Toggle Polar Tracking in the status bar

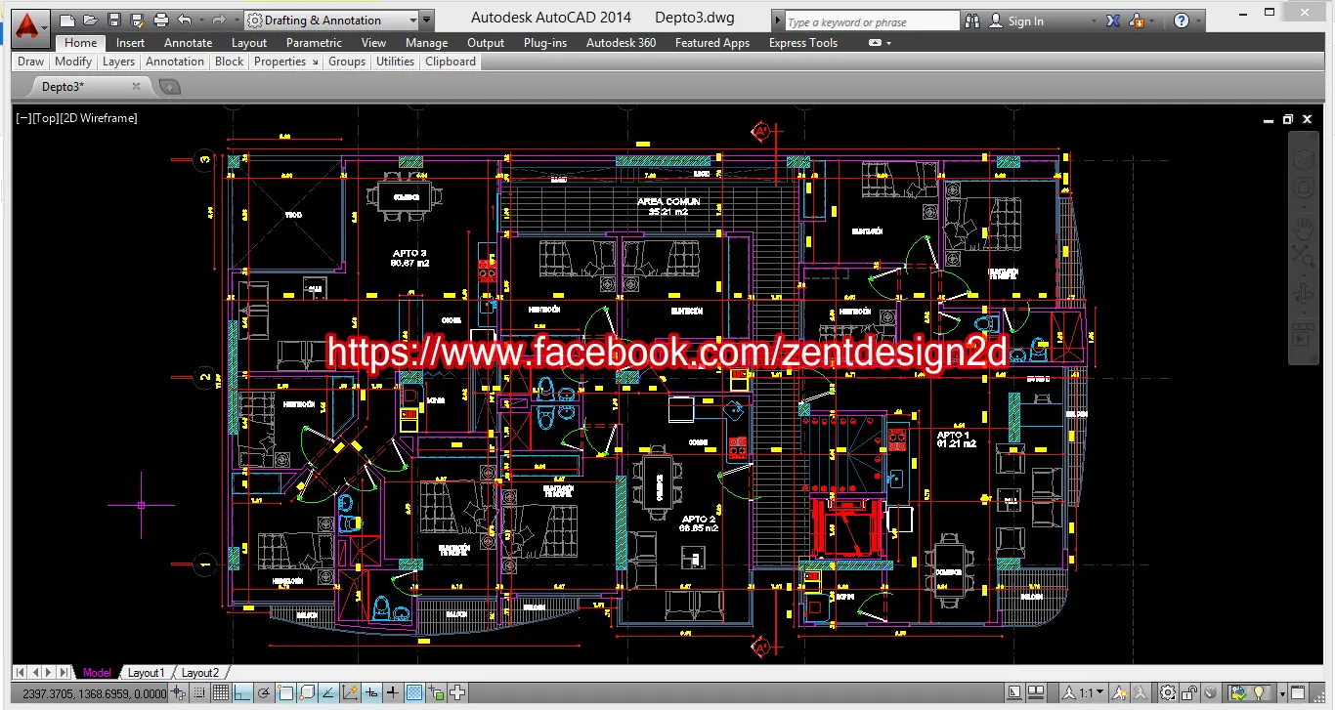coord(263,693)
